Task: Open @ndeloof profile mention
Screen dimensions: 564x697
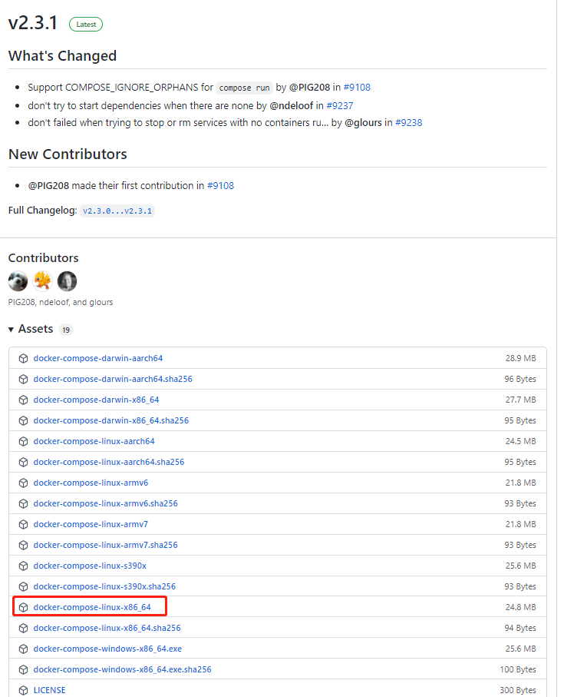Action: click(291, 106)
